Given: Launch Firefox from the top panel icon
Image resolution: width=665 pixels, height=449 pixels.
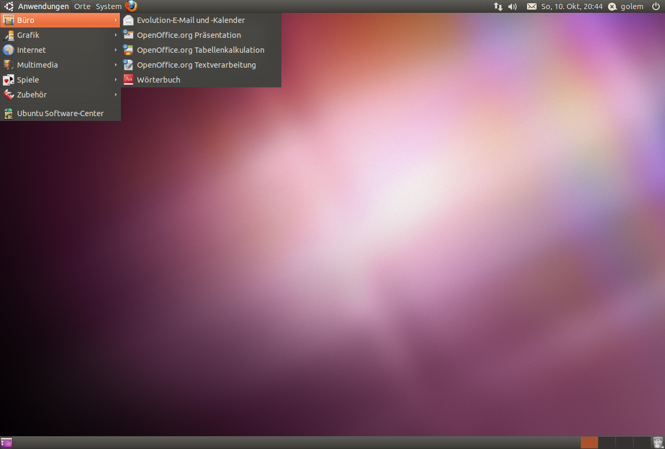Looking at the screenshot, I should [x=131, y=6].
